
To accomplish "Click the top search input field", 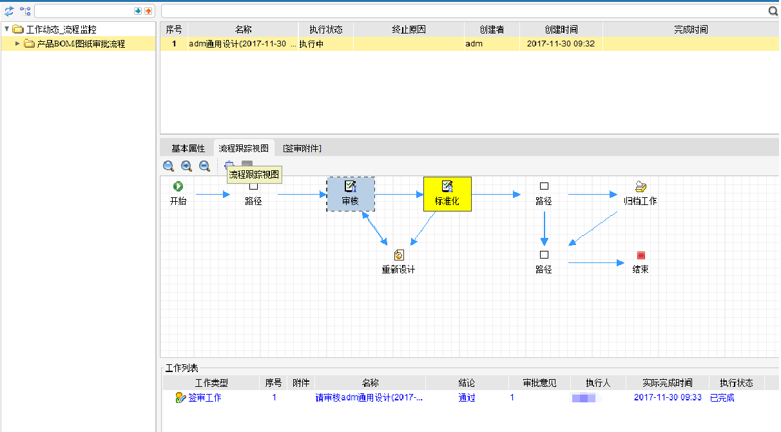I will (x=464, y=11).
